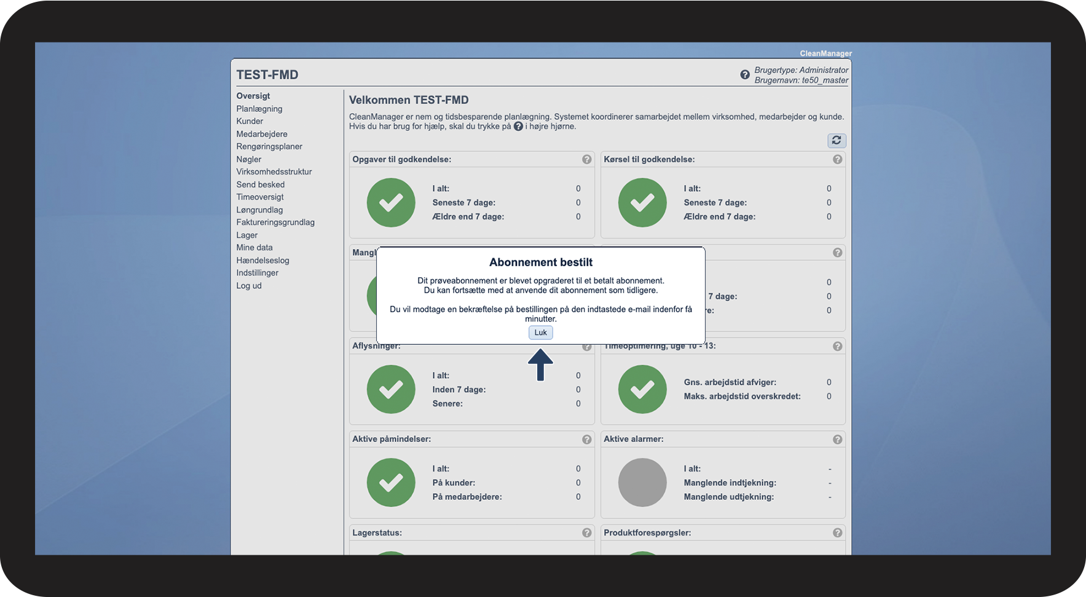Click the TEST-FMD page title
The width and height of the screenshot is (1086, 597).
(267, 74)
